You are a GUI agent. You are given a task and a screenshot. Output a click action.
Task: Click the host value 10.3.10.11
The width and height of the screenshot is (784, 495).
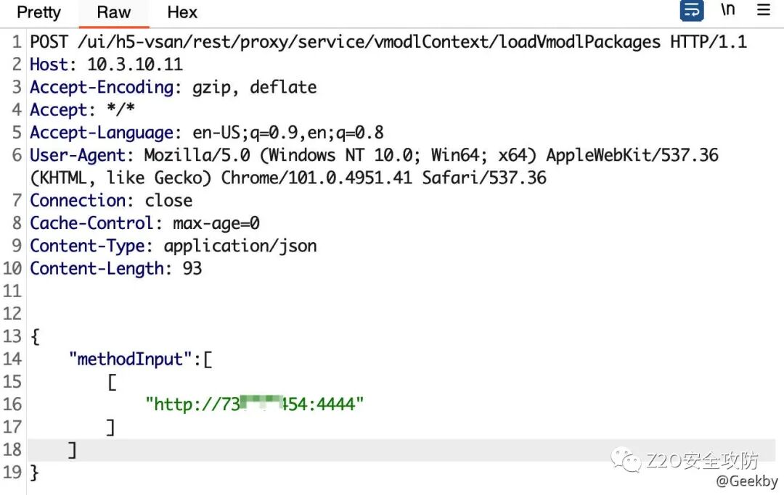[135, 65]
